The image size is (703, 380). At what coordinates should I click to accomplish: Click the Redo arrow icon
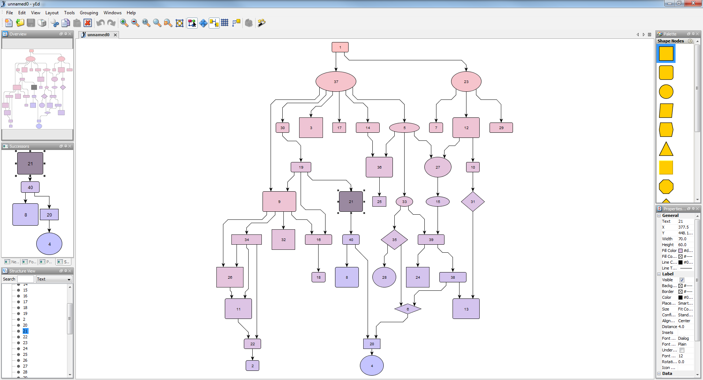pyautogui.click(x=111, y=23)
